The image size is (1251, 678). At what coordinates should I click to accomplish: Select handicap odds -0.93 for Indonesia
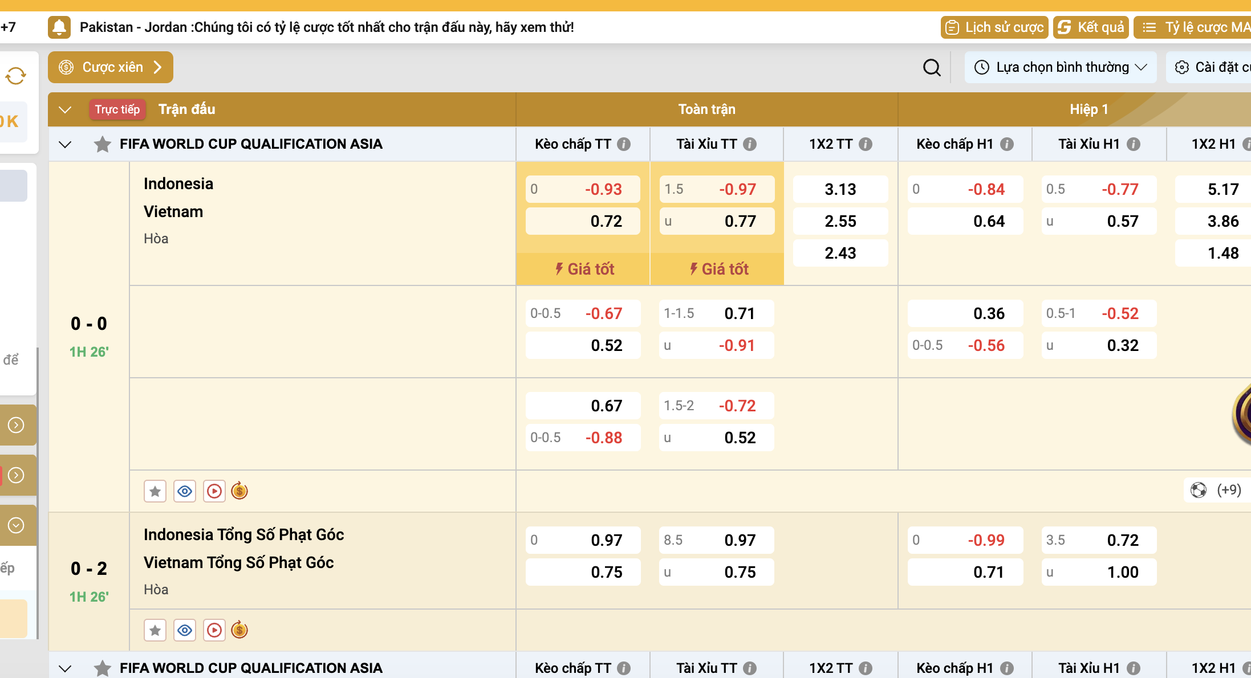pos(583,189)
